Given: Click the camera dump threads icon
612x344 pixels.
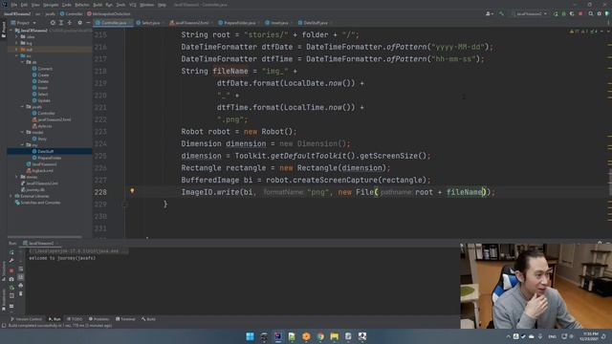Looking at the screenshot, I should (11, 279).
